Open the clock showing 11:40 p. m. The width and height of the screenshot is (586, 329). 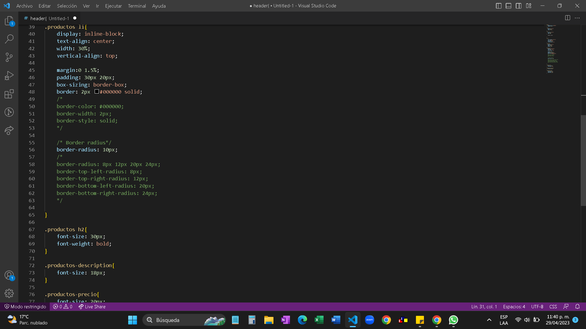[x=558, y=320]
